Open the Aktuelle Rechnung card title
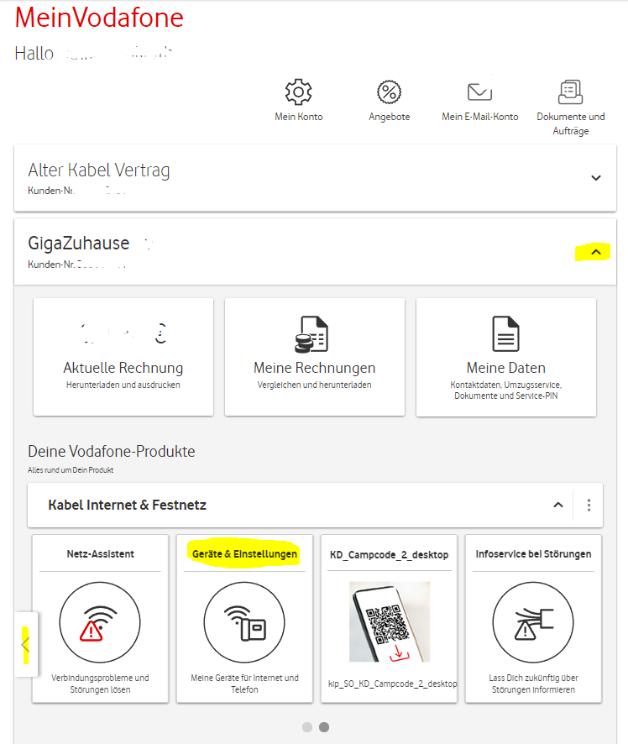This screenshot has height=744, width=628. [x=123, y=368]
